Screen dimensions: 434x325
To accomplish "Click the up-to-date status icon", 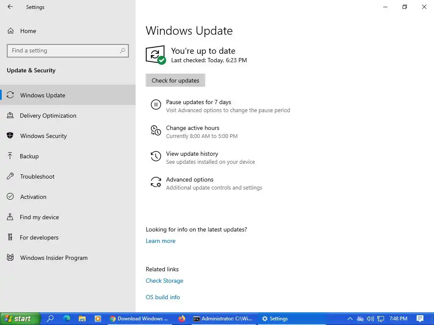I will point(156,55).
